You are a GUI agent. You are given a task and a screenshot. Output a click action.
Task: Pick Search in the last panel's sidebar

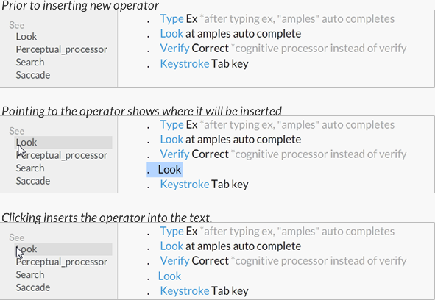[x=30, y=274]
